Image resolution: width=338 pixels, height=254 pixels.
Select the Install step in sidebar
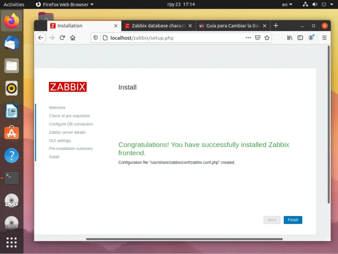tap(54, 157)
